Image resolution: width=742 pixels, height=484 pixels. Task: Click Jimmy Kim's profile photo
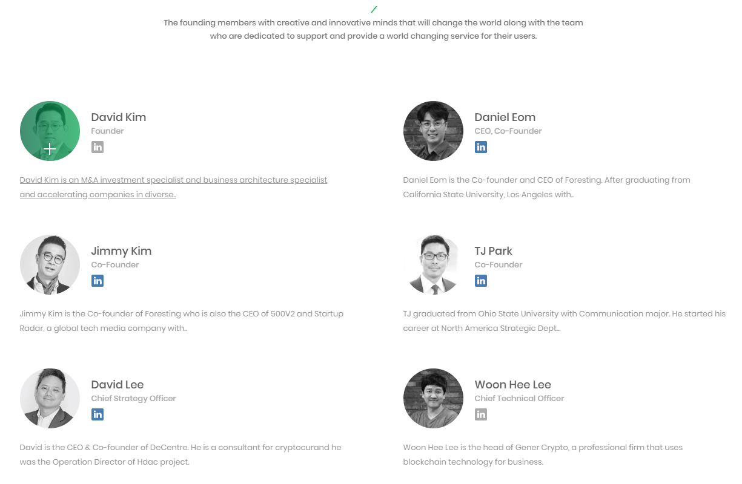click(50, 264)
